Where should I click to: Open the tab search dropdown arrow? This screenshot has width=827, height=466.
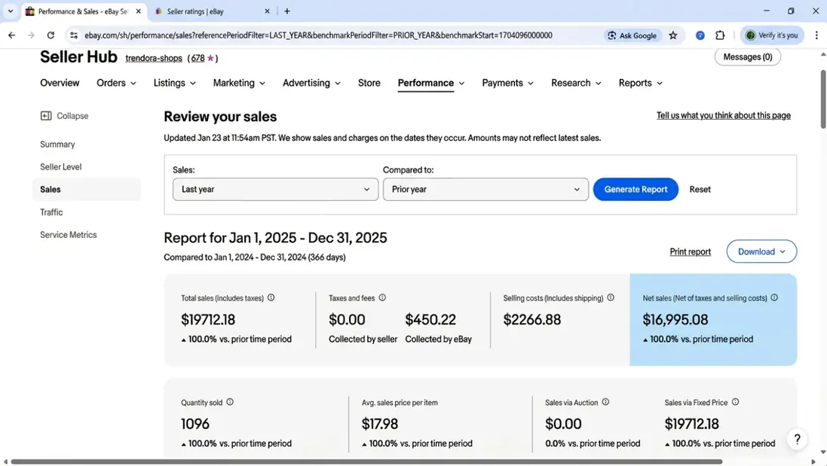pyautogui.click(x=10, y=11)
